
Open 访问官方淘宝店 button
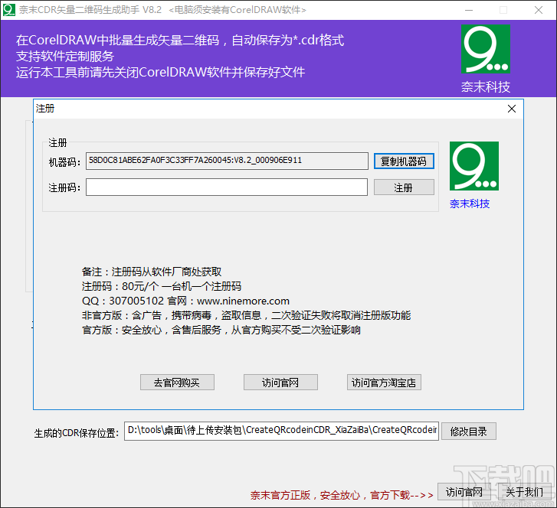tap(384, 383)
